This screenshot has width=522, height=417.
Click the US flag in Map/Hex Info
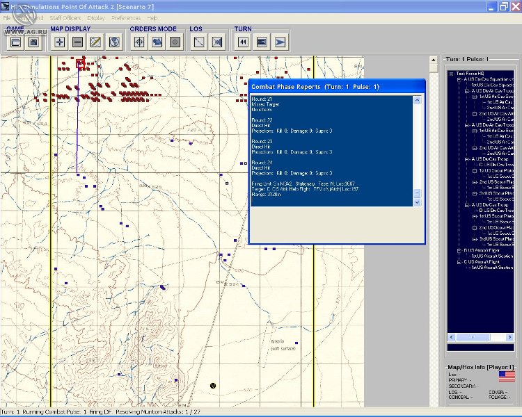tap(507, 376)
